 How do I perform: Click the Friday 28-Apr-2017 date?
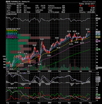coord(87,4)
